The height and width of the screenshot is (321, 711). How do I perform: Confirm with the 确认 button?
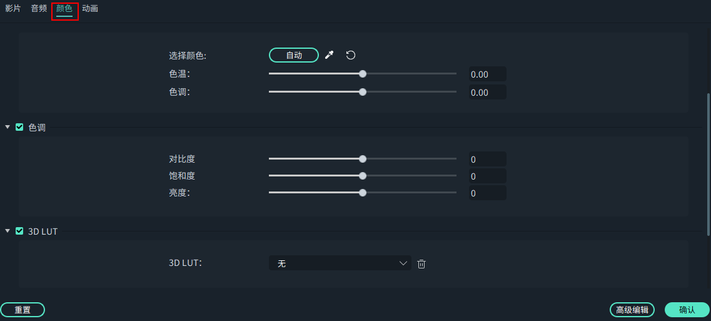click(687, 310)
